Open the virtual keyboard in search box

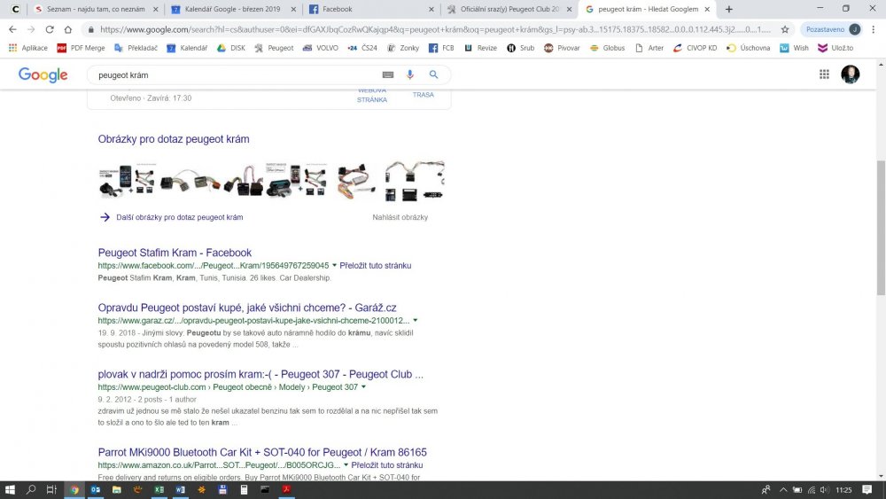pos(388,74)
